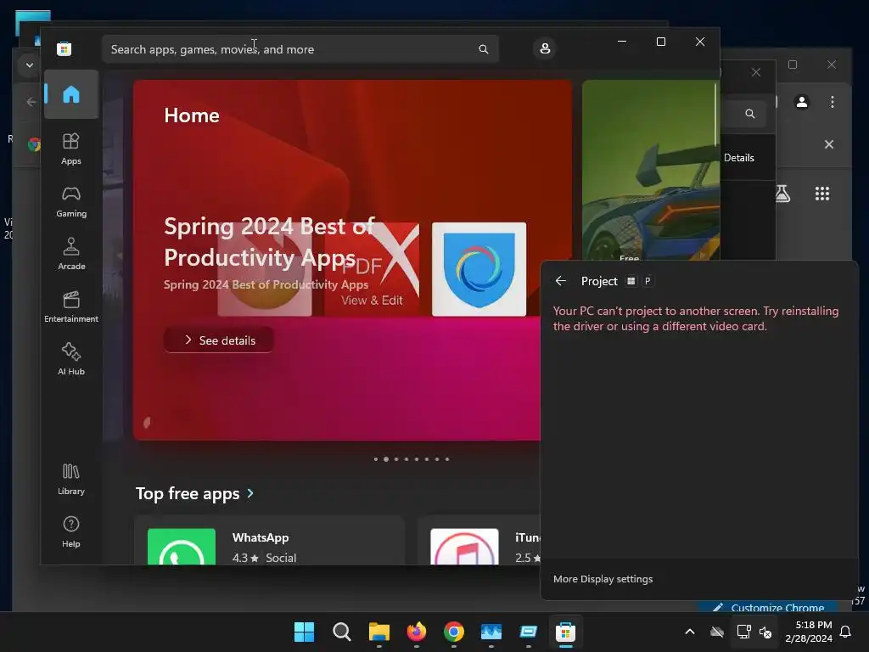The width and height of the screenshot is (869, 652).
Task: Click the Project error message text
Action: pos(696,318)
